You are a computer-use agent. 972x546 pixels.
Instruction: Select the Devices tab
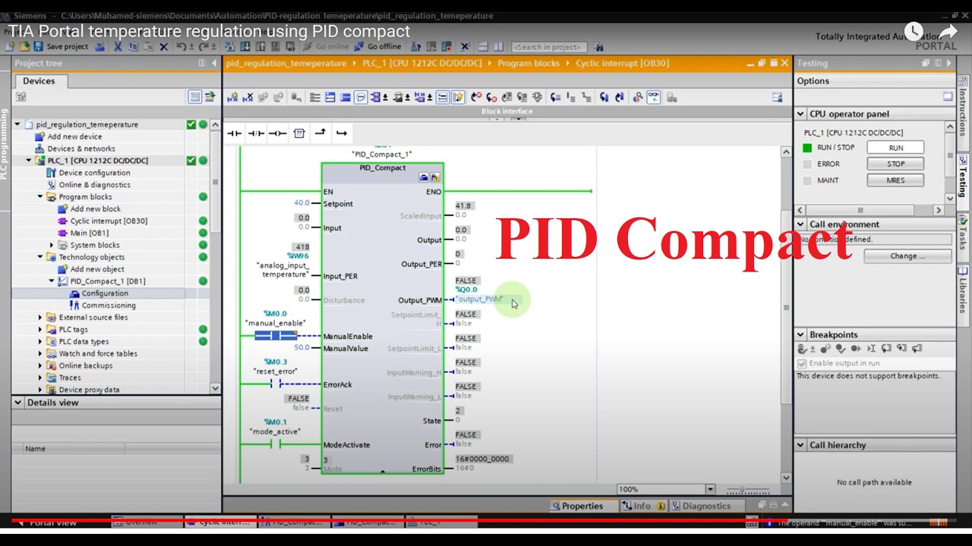tap(39, 81)
